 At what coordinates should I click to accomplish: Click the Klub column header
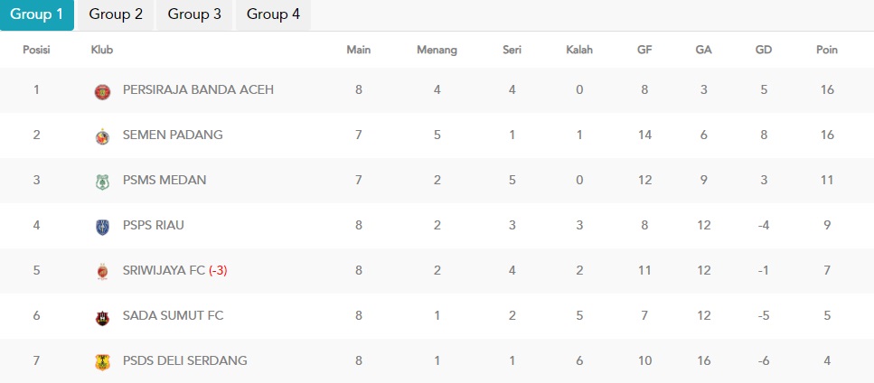coord(102,50)
